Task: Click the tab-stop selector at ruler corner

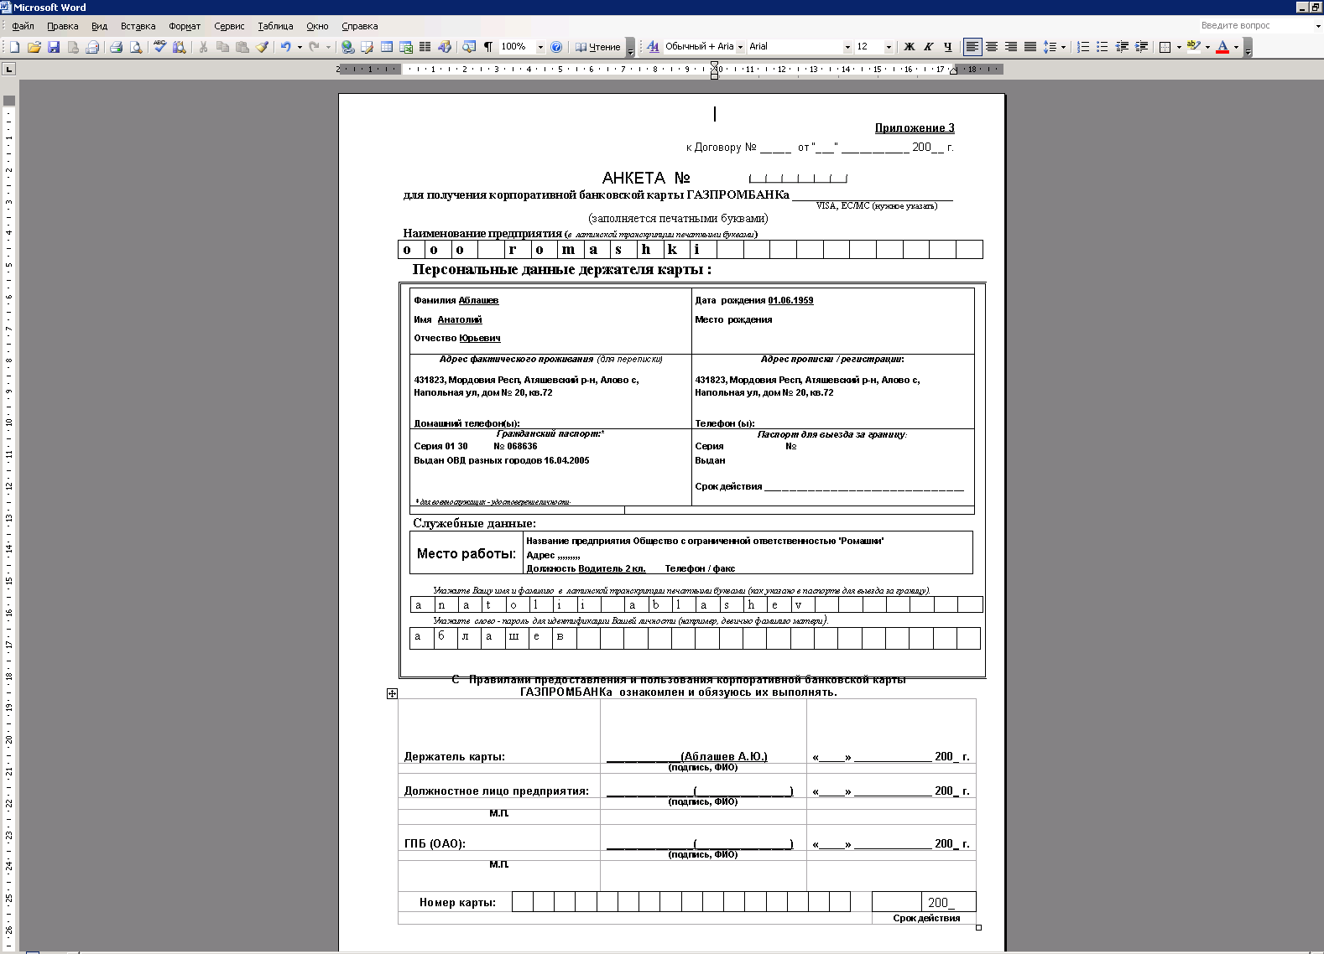Action: [9, 69]
